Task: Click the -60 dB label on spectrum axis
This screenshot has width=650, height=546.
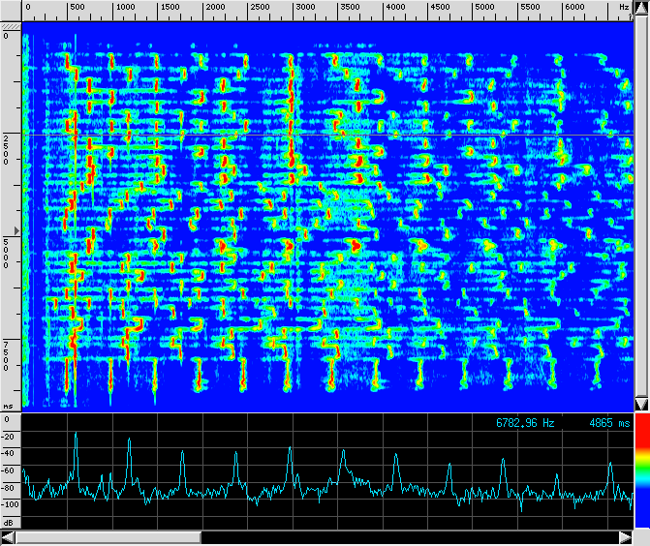Action: 10,470
